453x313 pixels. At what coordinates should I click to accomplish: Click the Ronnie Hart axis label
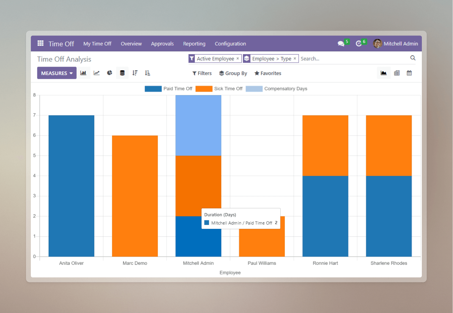click(325, 263)
